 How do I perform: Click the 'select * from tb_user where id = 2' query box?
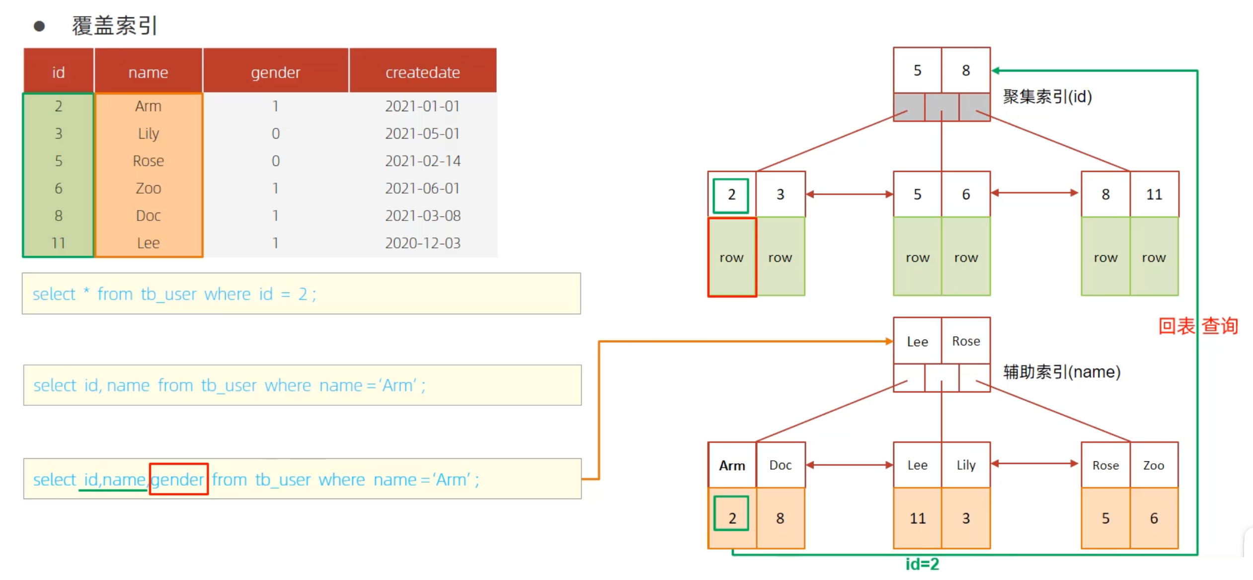pos(301,293)
